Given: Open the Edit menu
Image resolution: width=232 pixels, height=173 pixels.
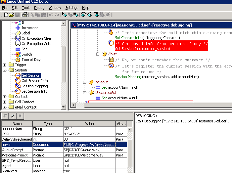Looking at the screenshot, I should point(15,8).
